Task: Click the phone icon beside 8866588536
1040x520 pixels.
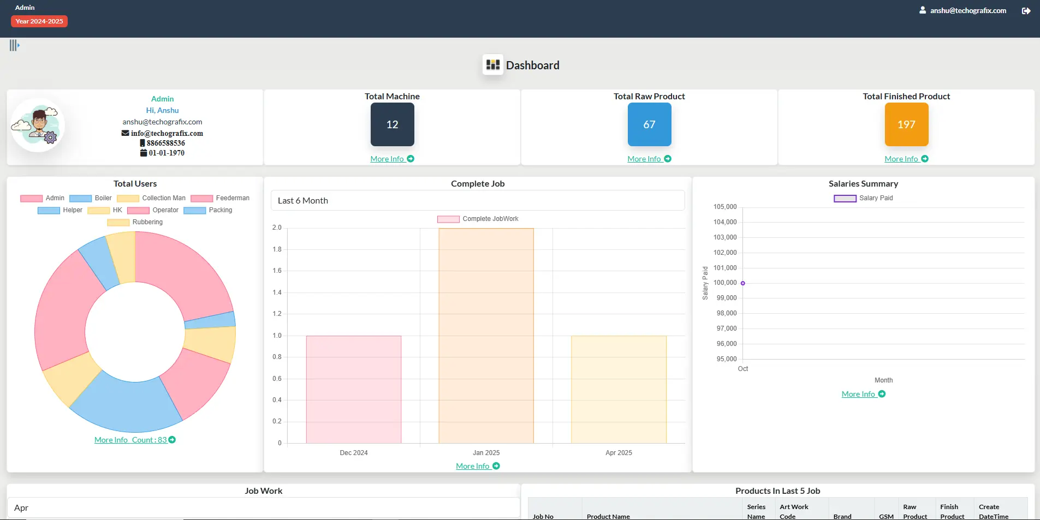Action: coord(142,143)
